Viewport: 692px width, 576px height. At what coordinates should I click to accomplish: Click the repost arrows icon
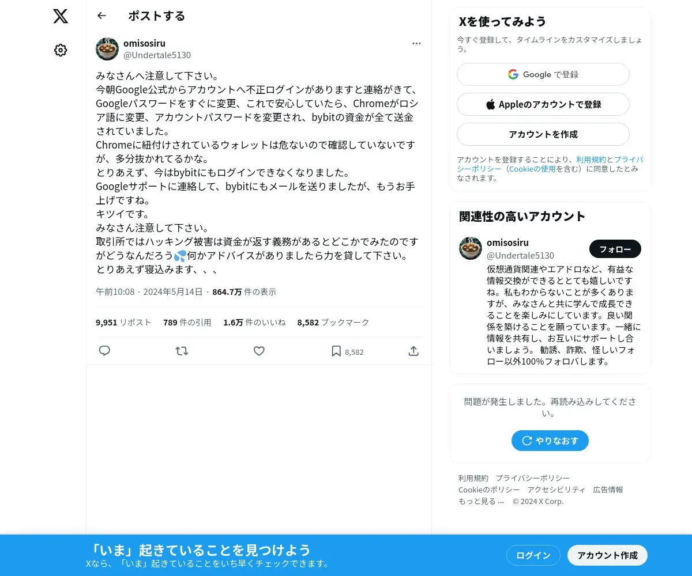click(x=182, y=351)
